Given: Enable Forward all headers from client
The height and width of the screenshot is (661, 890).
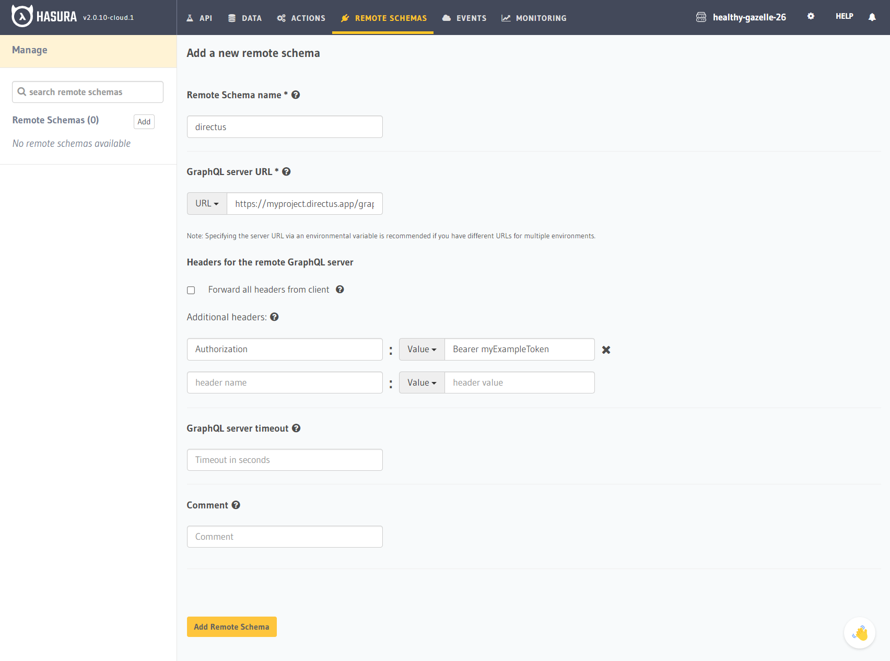Looking at the screenshot, I should click(191, 290).
